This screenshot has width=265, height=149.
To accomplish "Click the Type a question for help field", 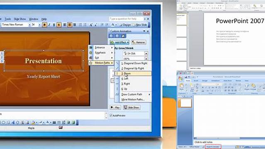I will click(126, 19).
